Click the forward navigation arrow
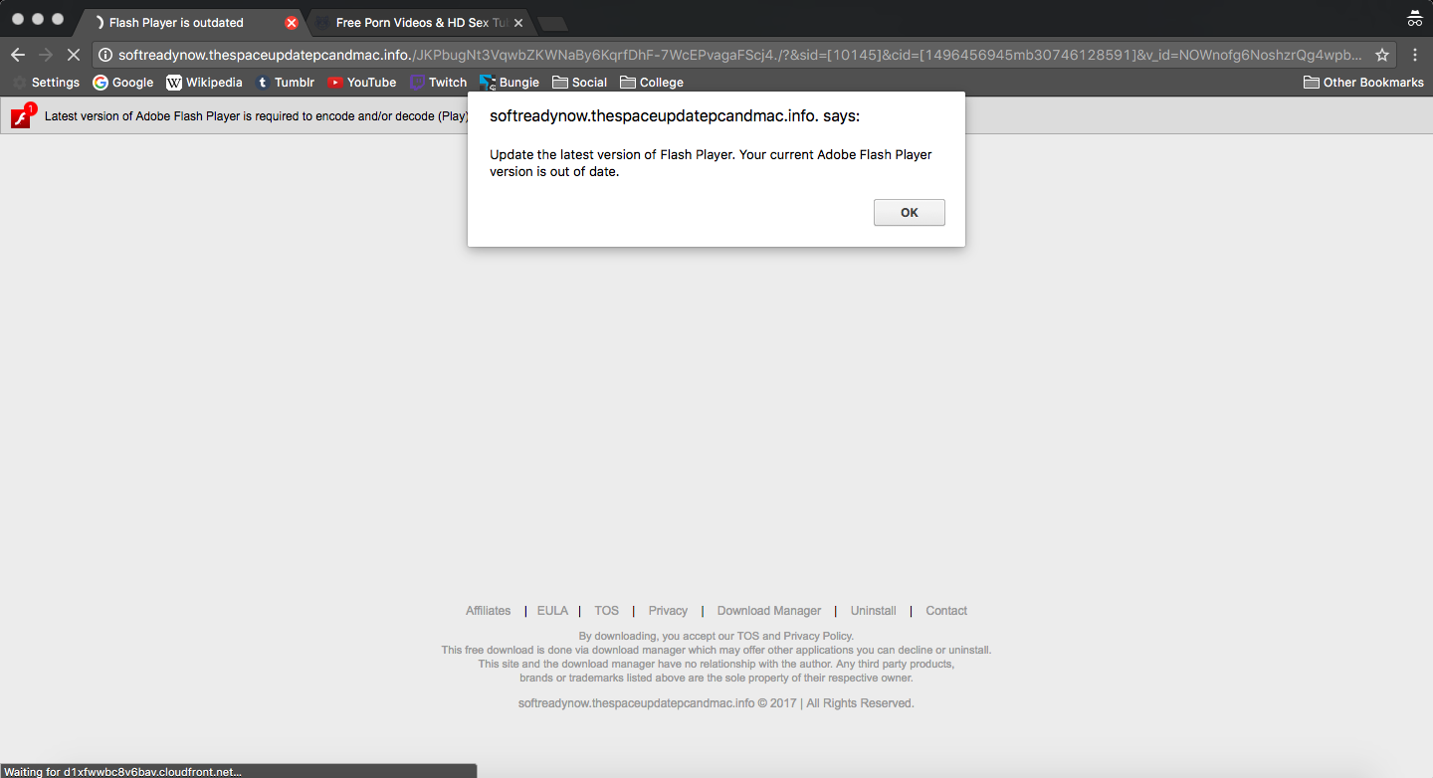Screen dimensions: 1433x778 coord(45,56)
